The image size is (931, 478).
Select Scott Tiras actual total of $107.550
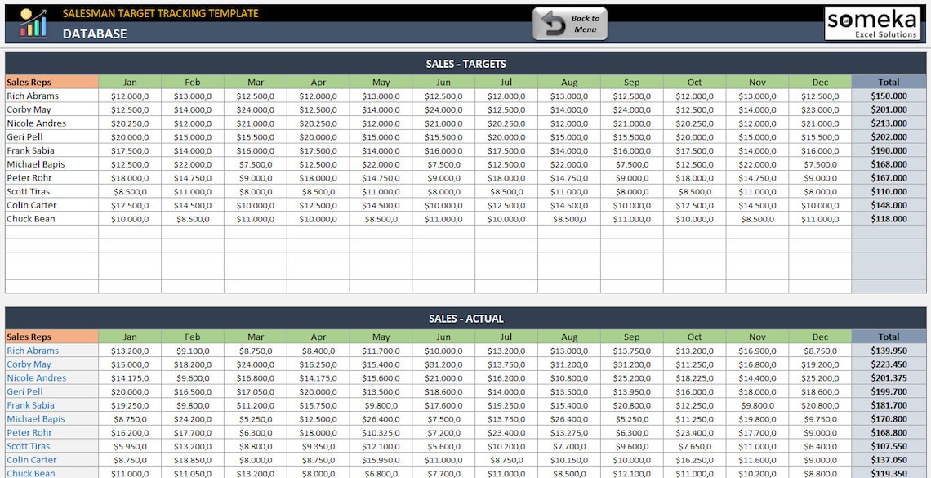pyautogui.click(x=889, y=446)
